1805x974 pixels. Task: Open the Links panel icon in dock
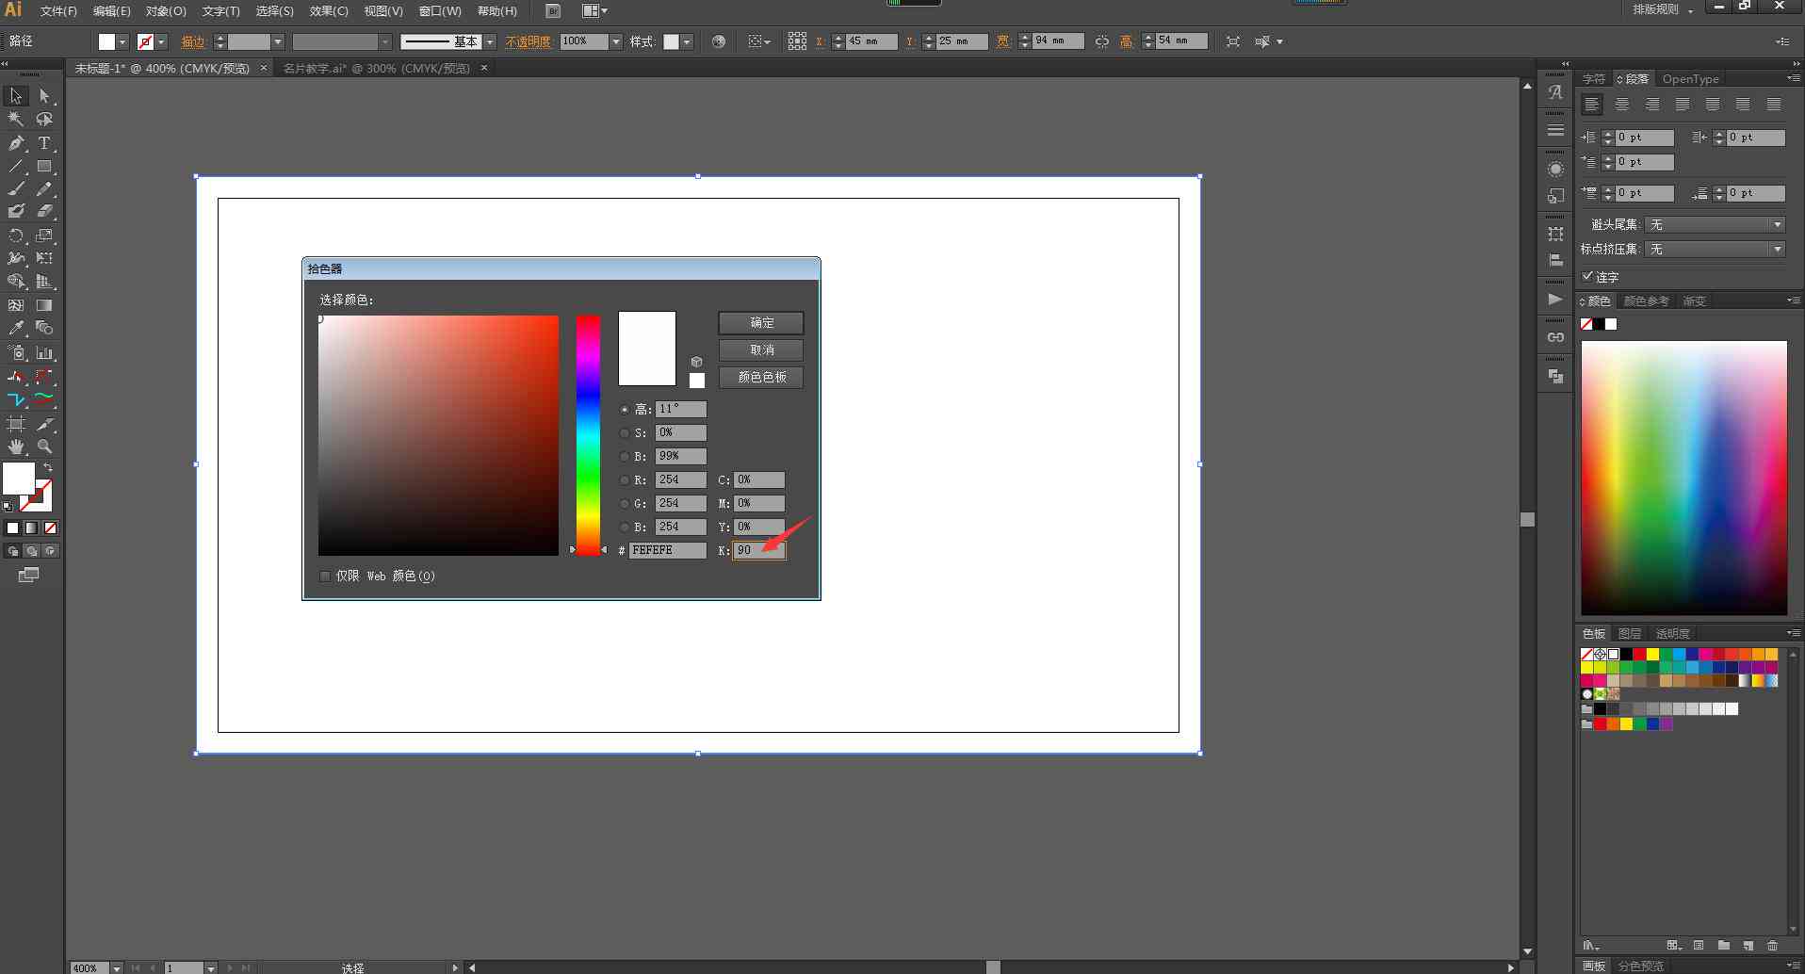click(1555, 337)
